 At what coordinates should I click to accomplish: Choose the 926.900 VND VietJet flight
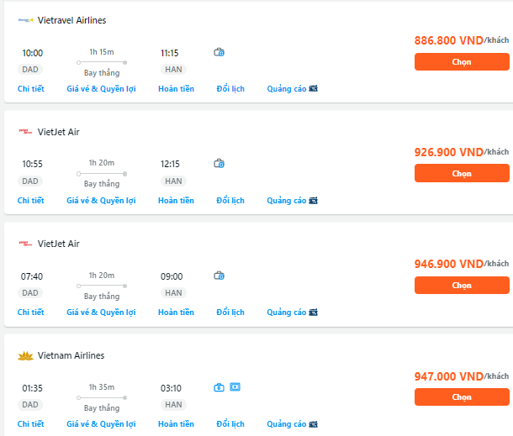point(462,173)
